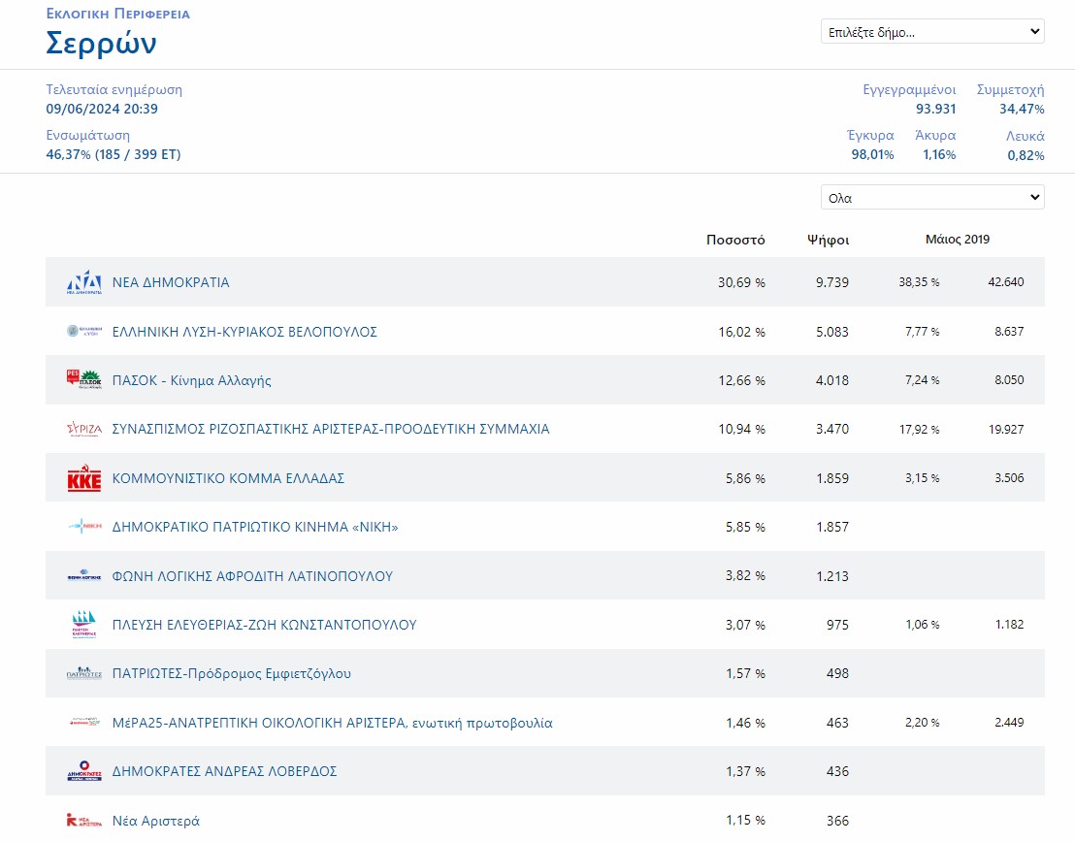Image resolution: width=1075 pixels, height=842 pixels.
Task: Open the 'Ολα' filter dropdown
Action: click(931, 198)
